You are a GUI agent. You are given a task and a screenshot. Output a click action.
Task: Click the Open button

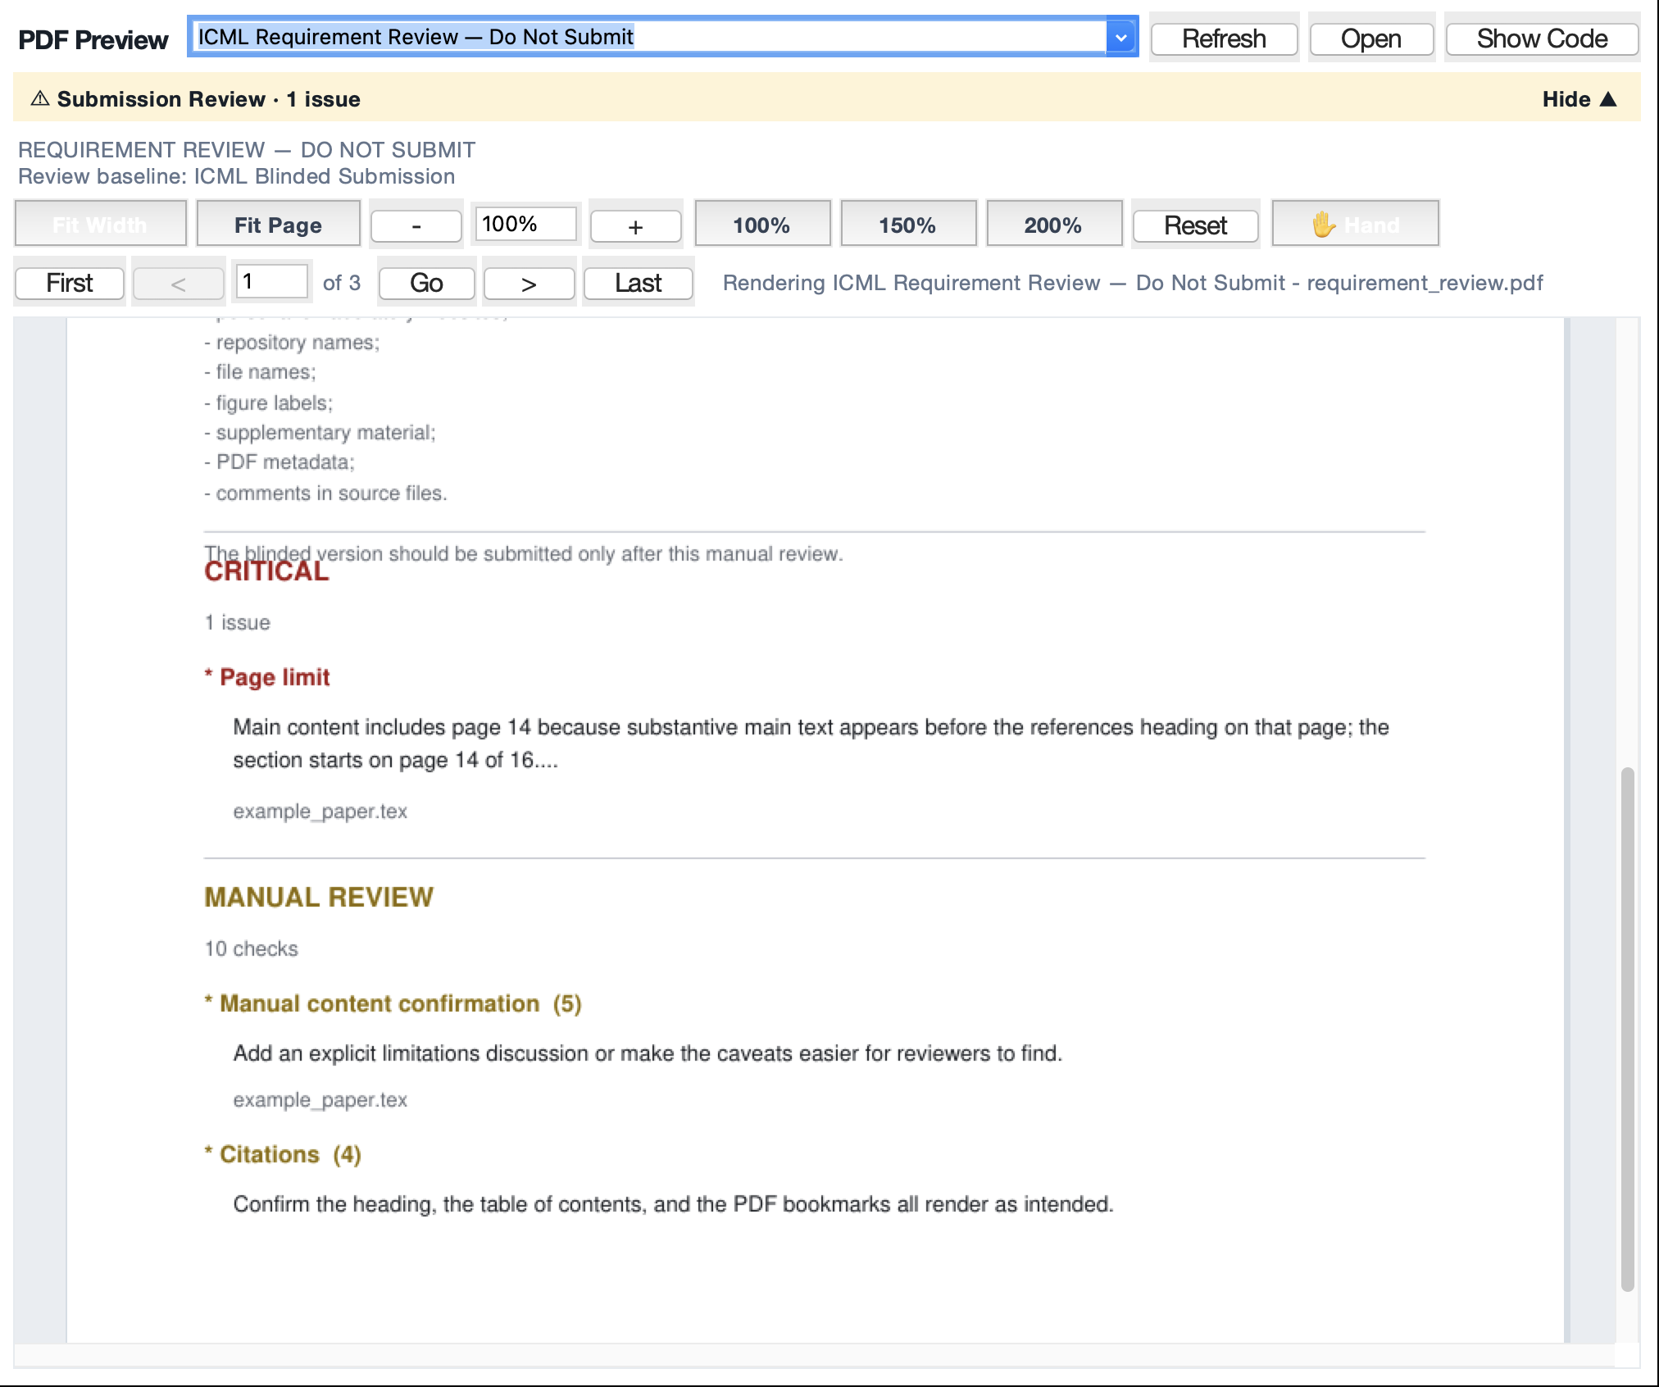point(1371,39)
